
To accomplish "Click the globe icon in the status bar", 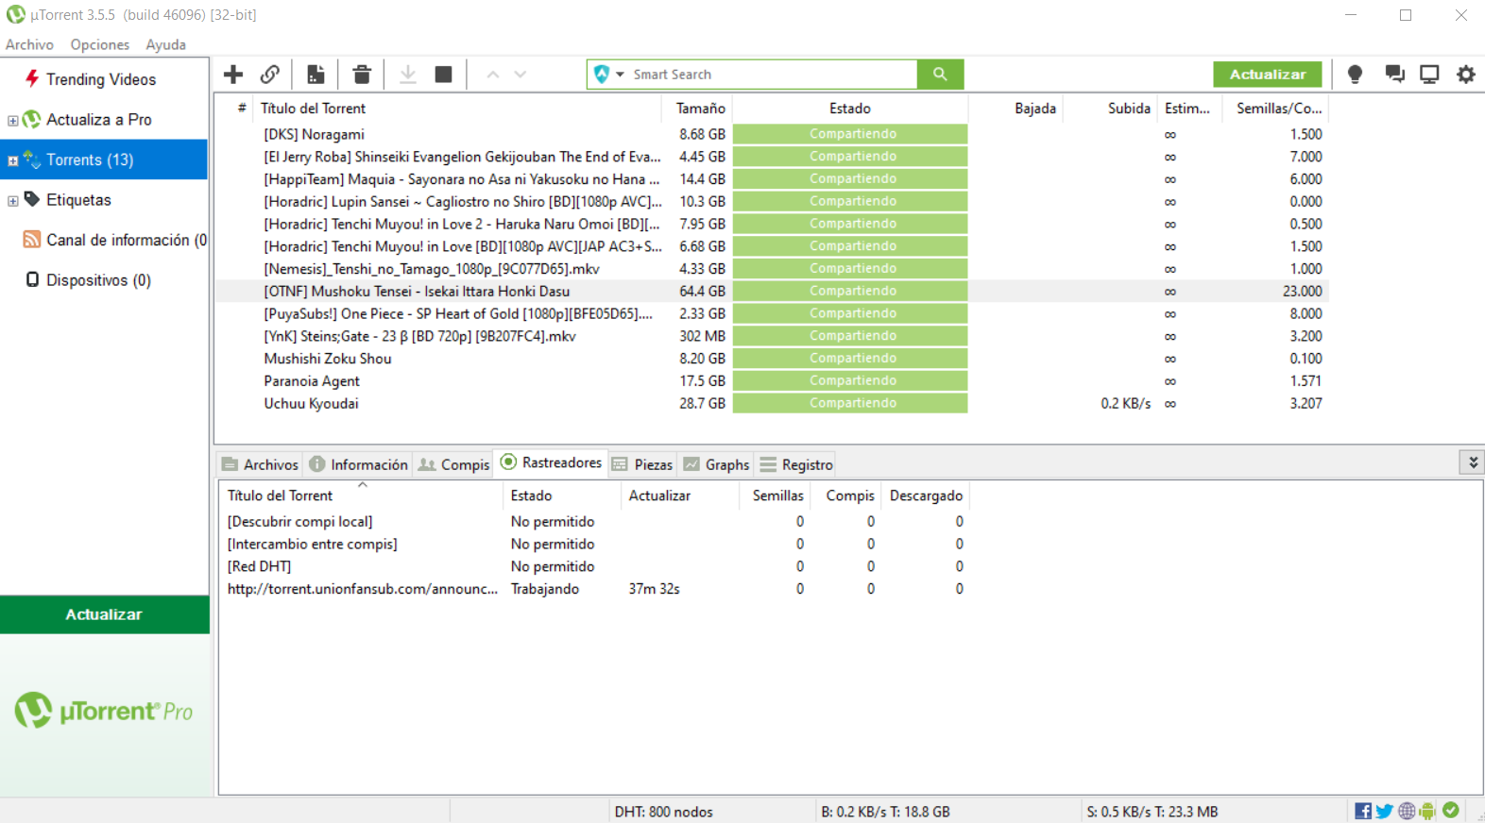I will coord(1407,811).
